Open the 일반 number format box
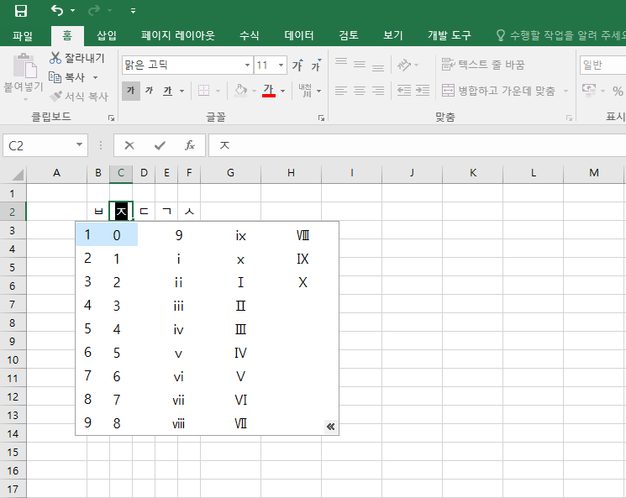The width and height of the screenshot is (626, 498). point(602,65)
